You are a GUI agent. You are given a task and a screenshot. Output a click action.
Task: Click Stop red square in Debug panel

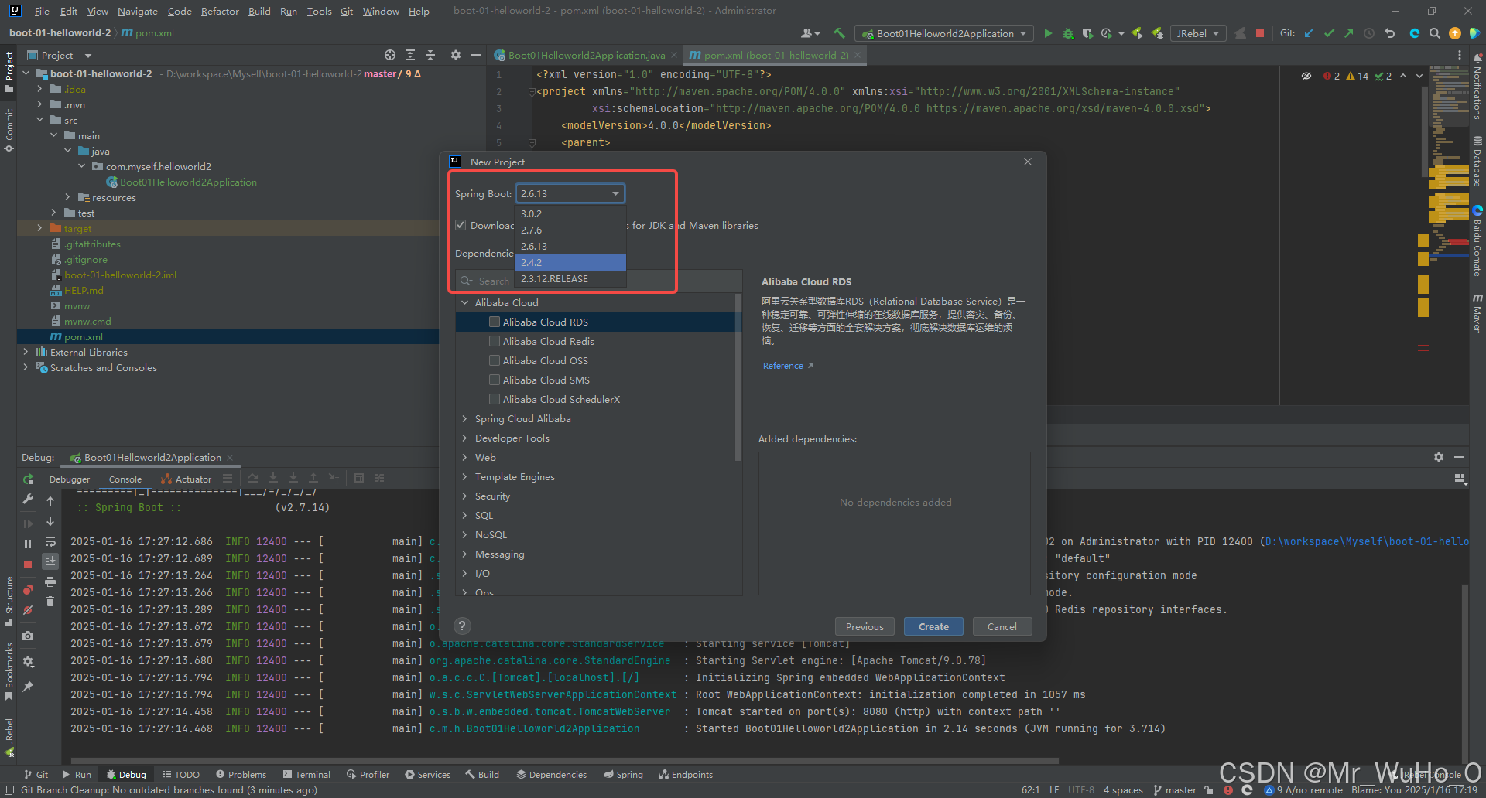coord(28,564)
